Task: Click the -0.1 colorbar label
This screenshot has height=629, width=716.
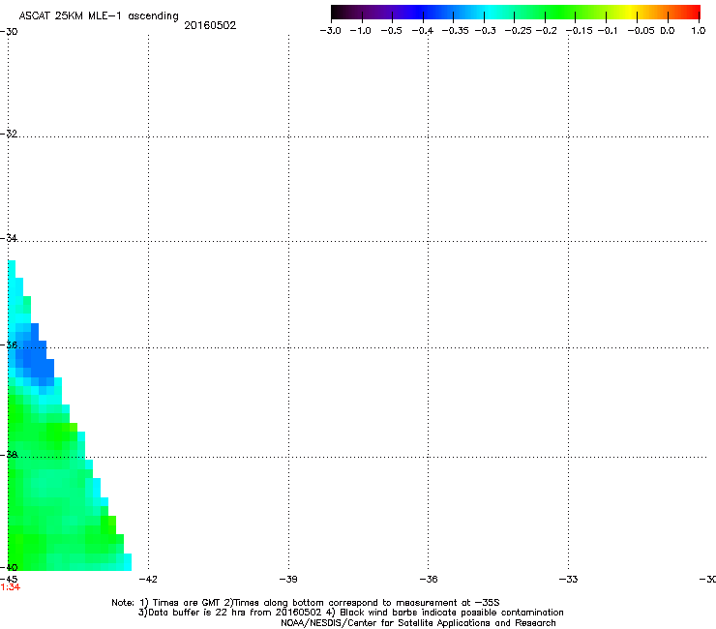Action: point(608,31)
